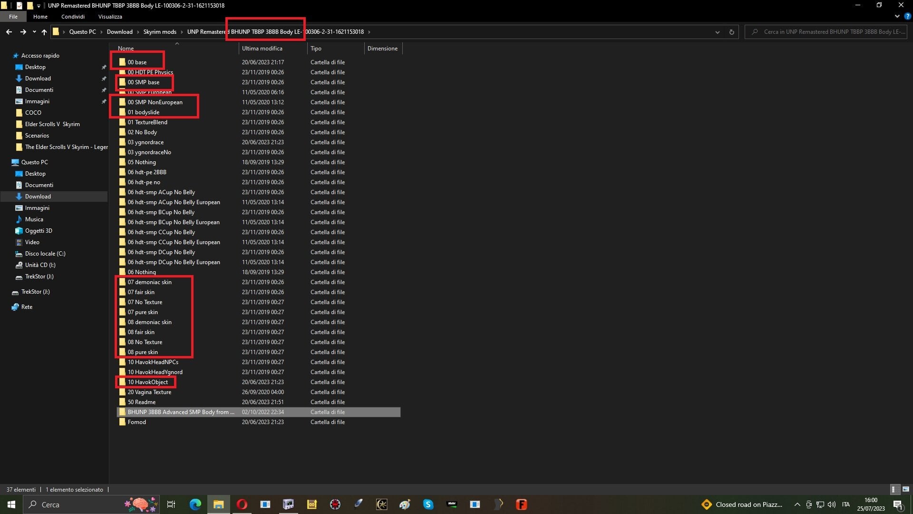The height and width of the screenshot is (514, 913).
Task: Open the feather quill taskbar app
Action: [x=358, y=504]
